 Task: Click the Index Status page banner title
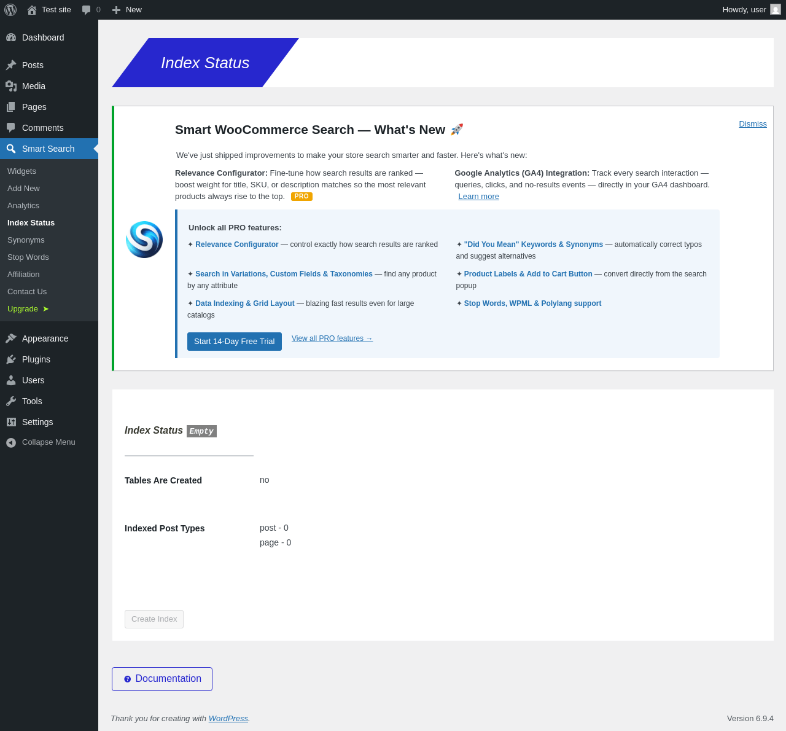tap(205, 63)
